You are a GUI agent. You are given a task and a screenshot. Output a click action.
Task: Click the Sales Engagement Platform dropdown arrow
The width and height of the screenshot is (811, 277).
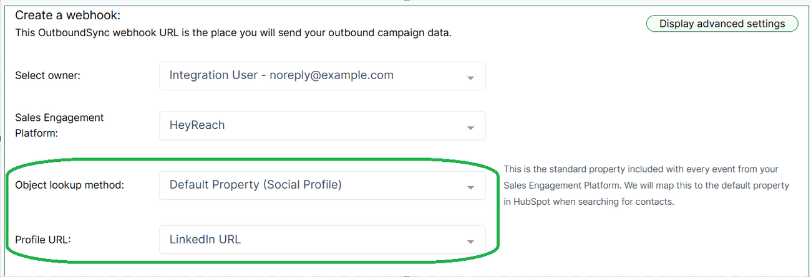click(x=470, y=128)
